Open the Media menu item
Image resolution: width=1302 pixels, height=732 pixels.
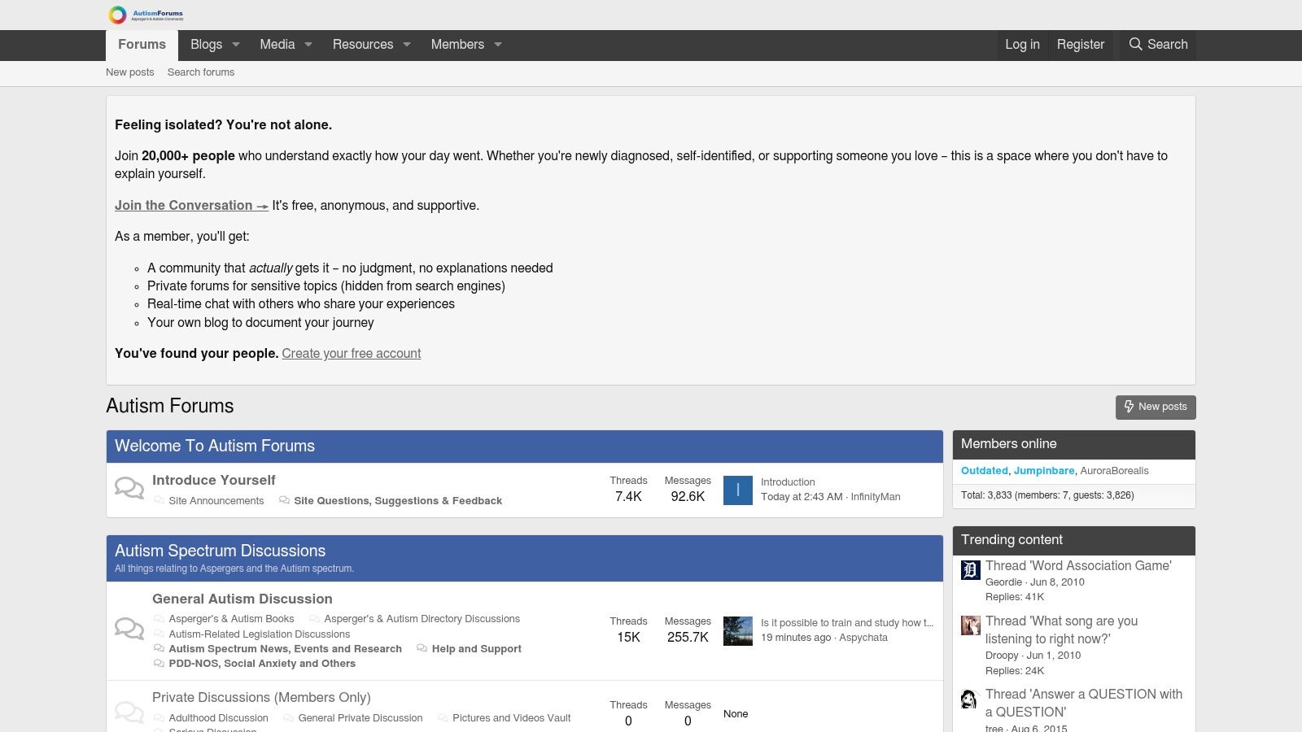(277, 45)
